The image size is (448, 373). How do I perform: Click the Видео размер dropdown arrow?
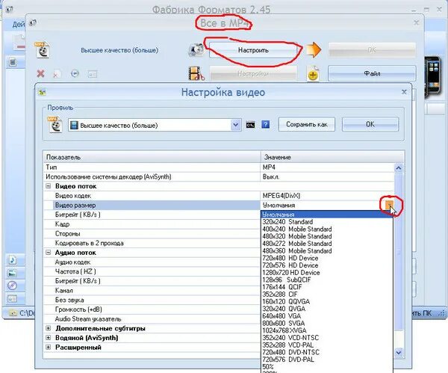pyautogui.click(x=389, y=205)
